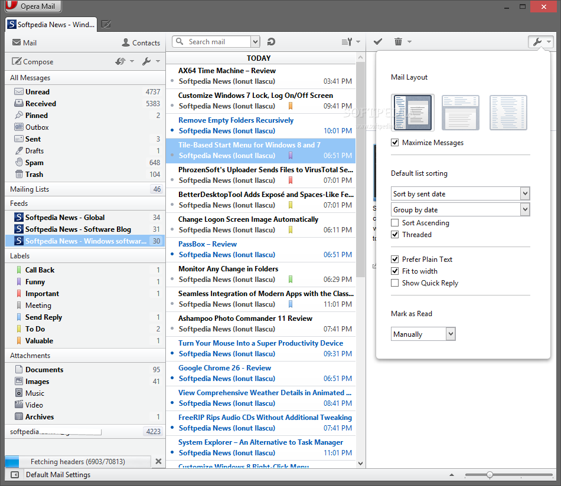Viewport: 561px width, 486px height.
Task: Click the Opera Mail menu button
Action: [x=33, y=6]
